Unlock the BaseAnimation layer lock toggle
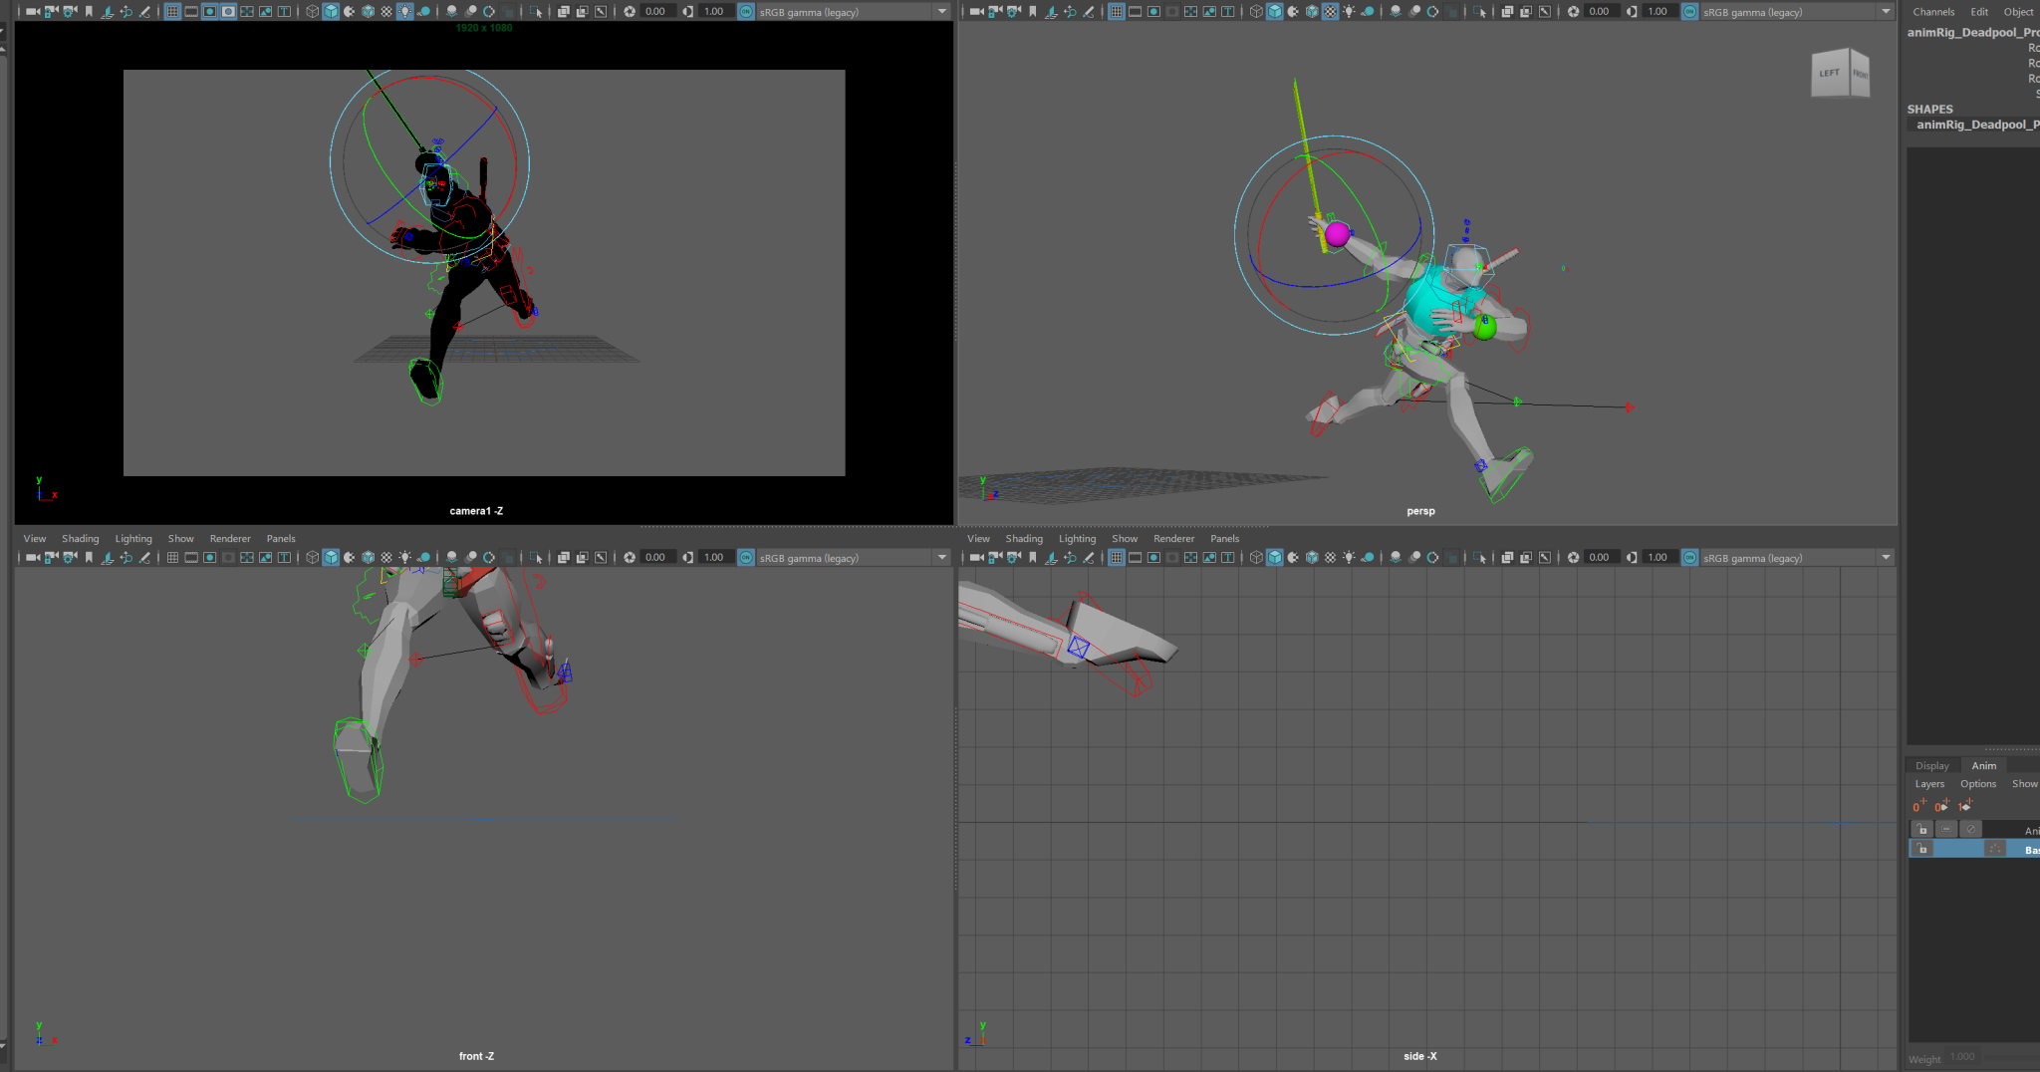Image resolution: width=2040 pixels, height=1072 pixels. pyautogui.click(x=1921, y=848)
